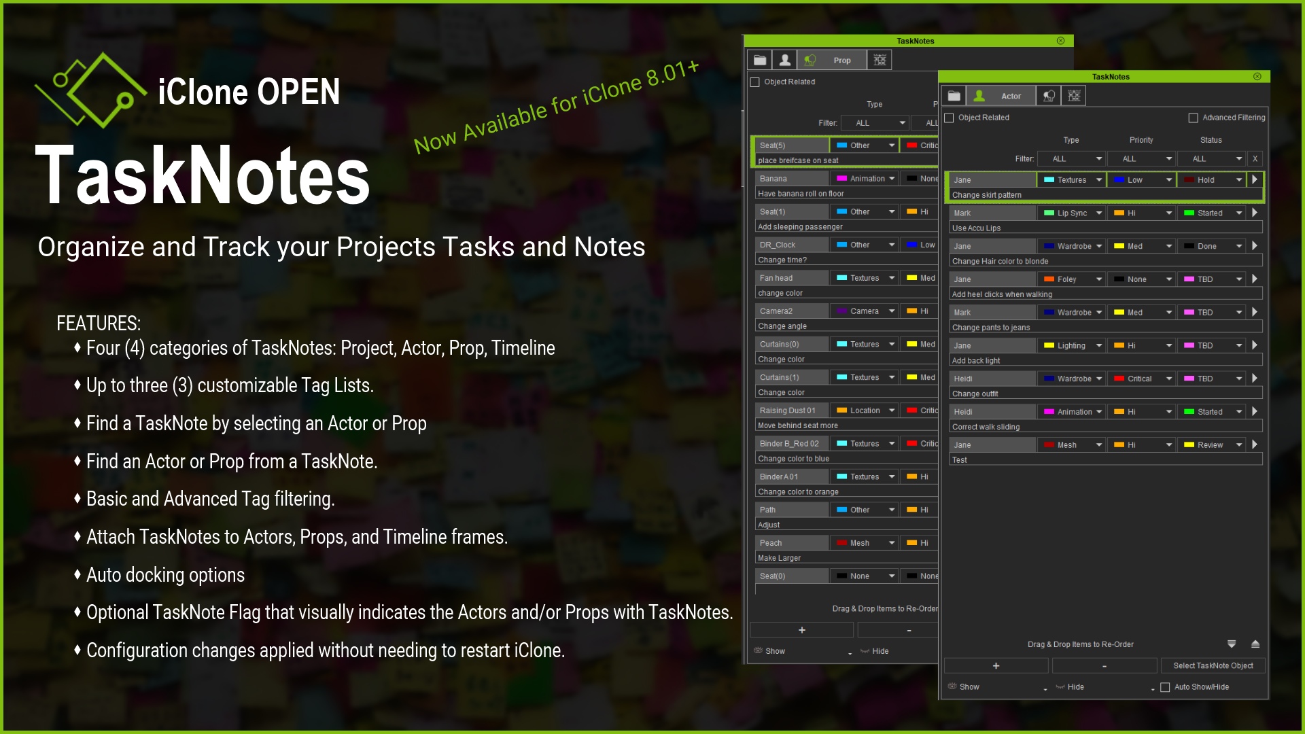Click arrow icon on Test note

coord(1255,444)
